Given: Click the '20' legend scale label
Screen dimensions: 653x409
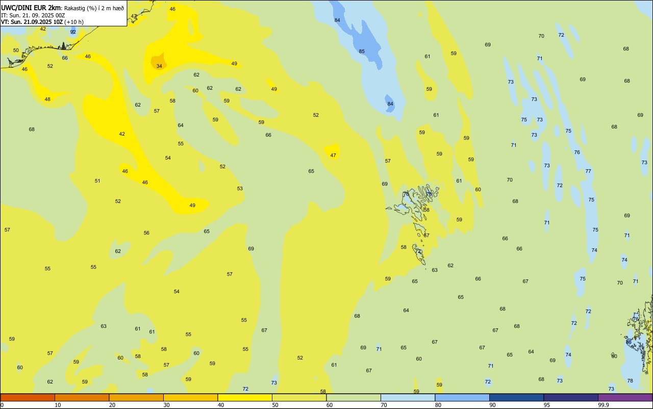Looking at the screenshot, I should [x=112, y=405].
